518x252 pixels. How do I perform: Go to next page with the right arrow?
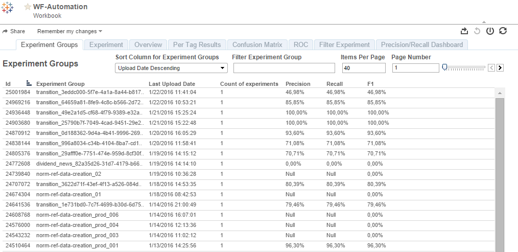tap(500, 68)
